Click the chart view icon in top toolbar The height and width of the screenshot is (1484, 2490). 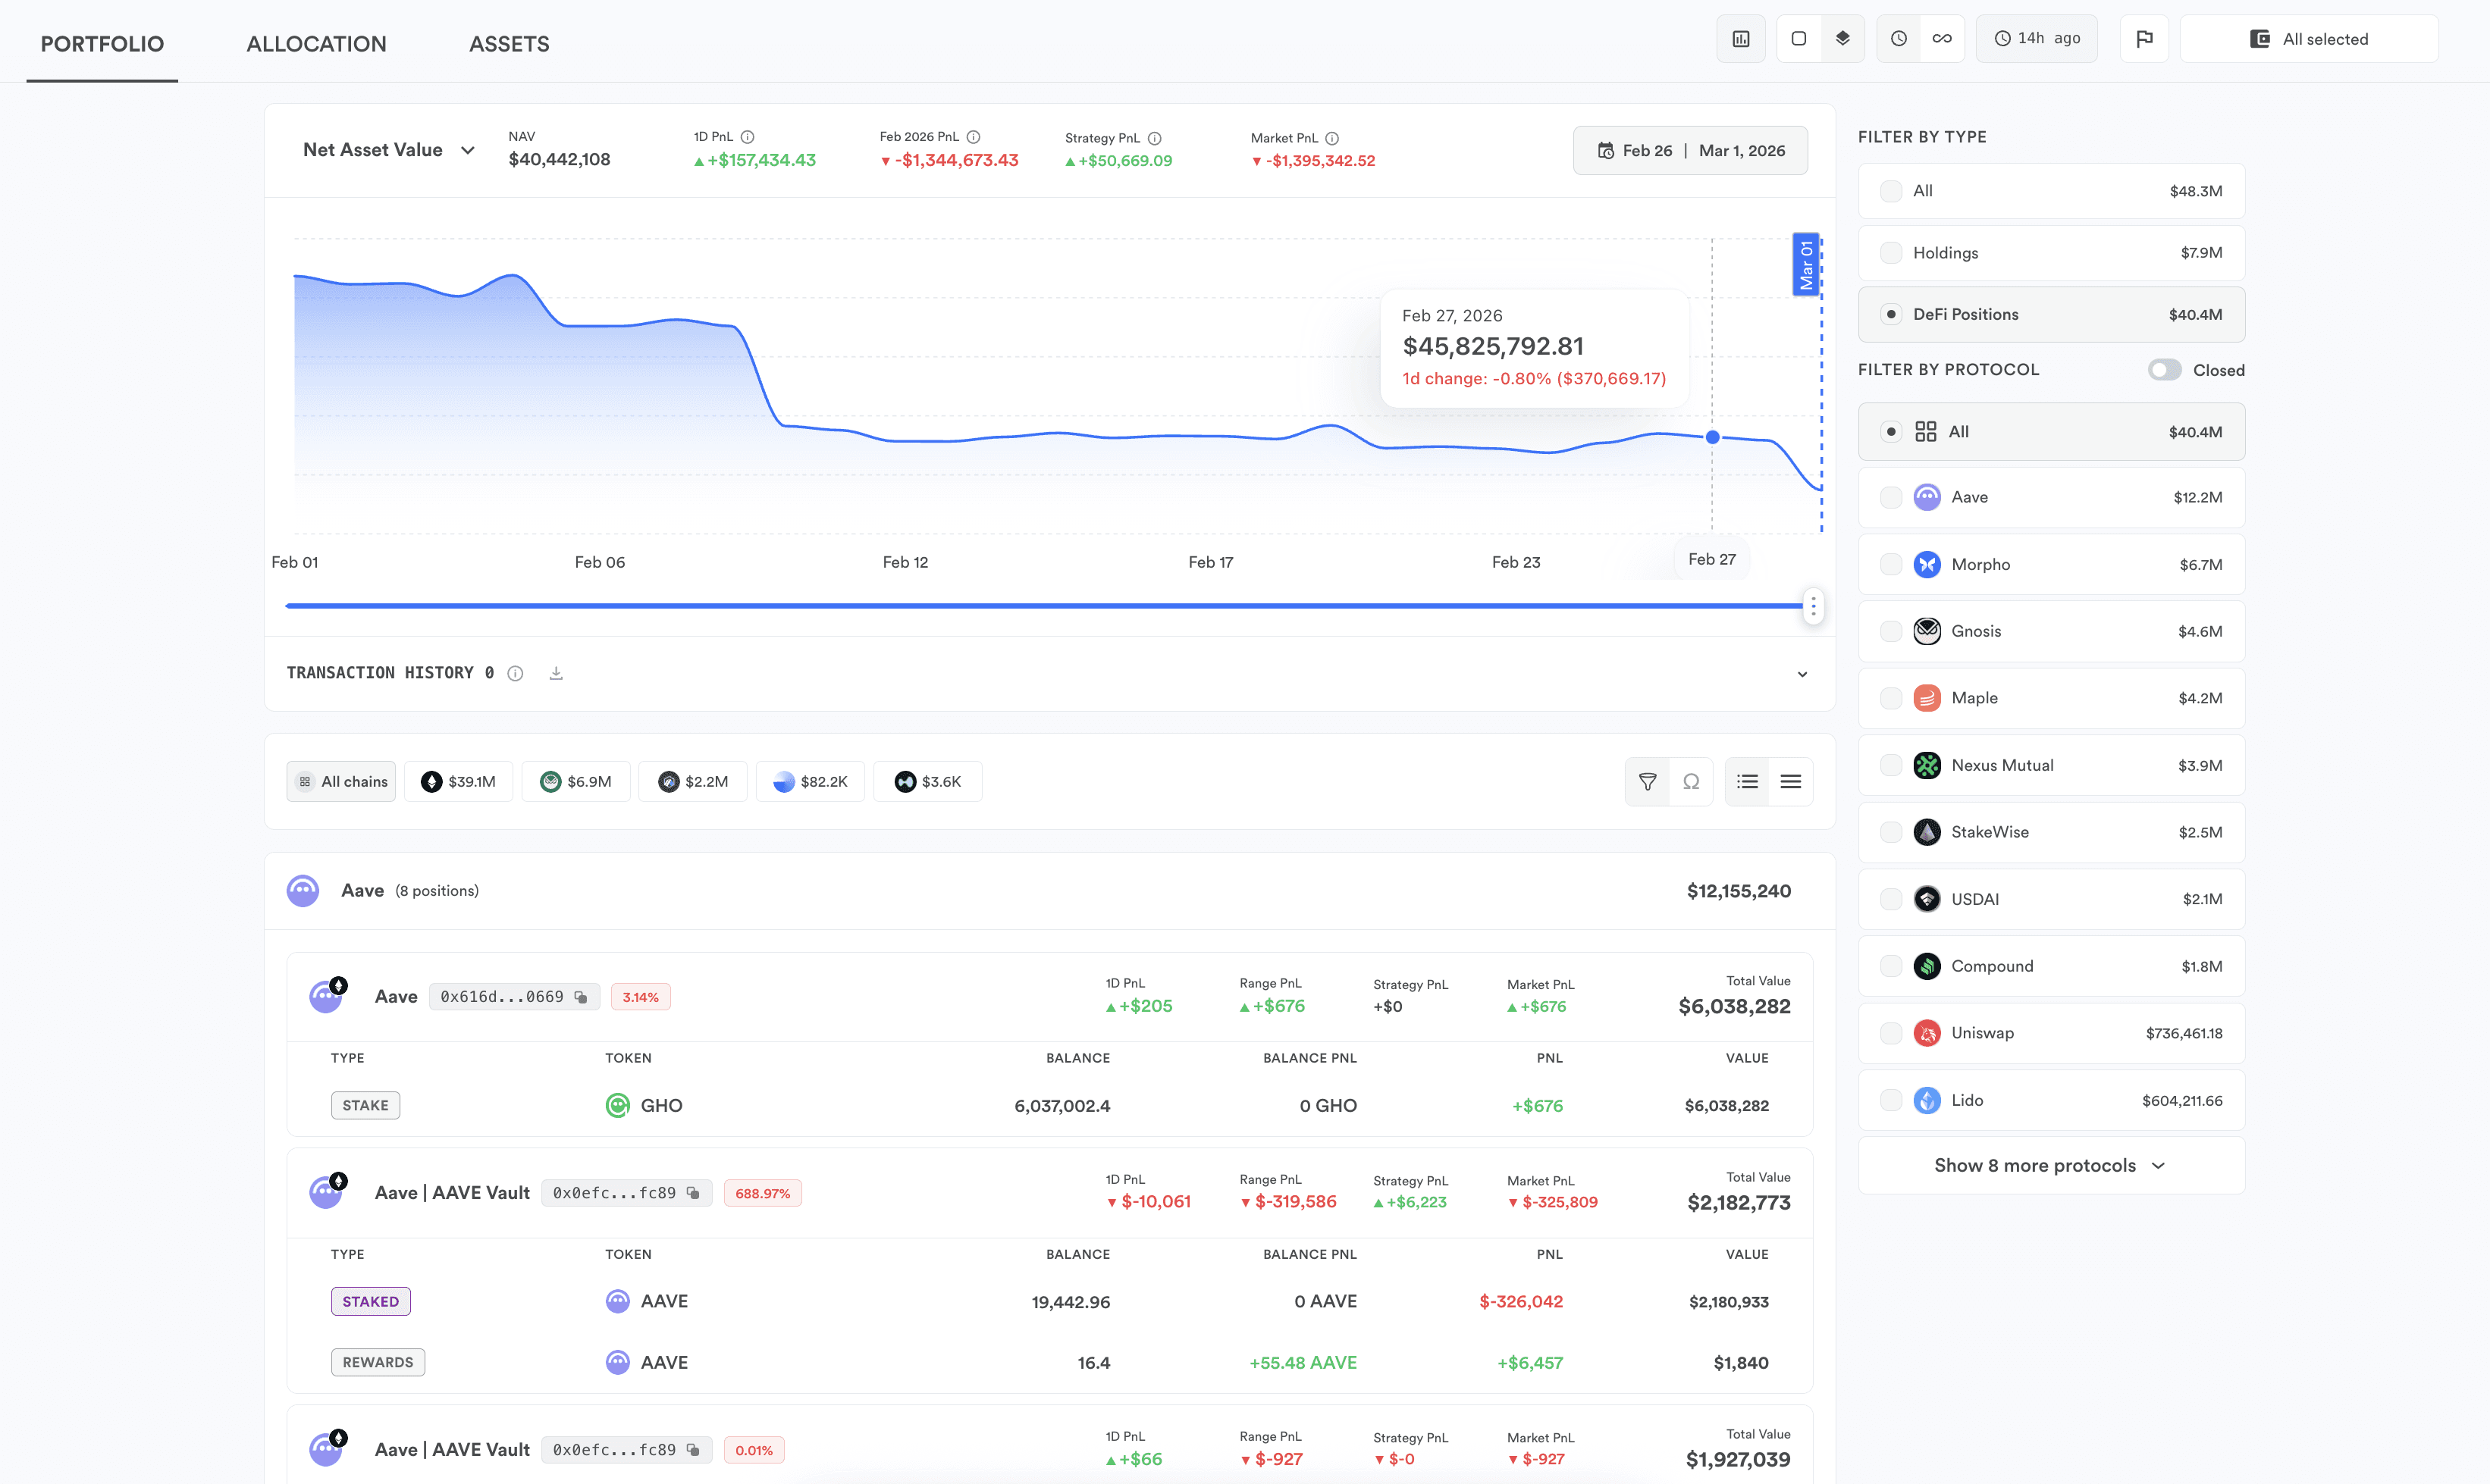click(1741, 39)
